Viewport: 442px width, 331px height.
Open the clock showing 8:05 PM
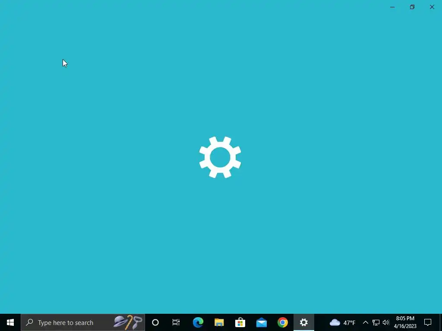point(405,322)
